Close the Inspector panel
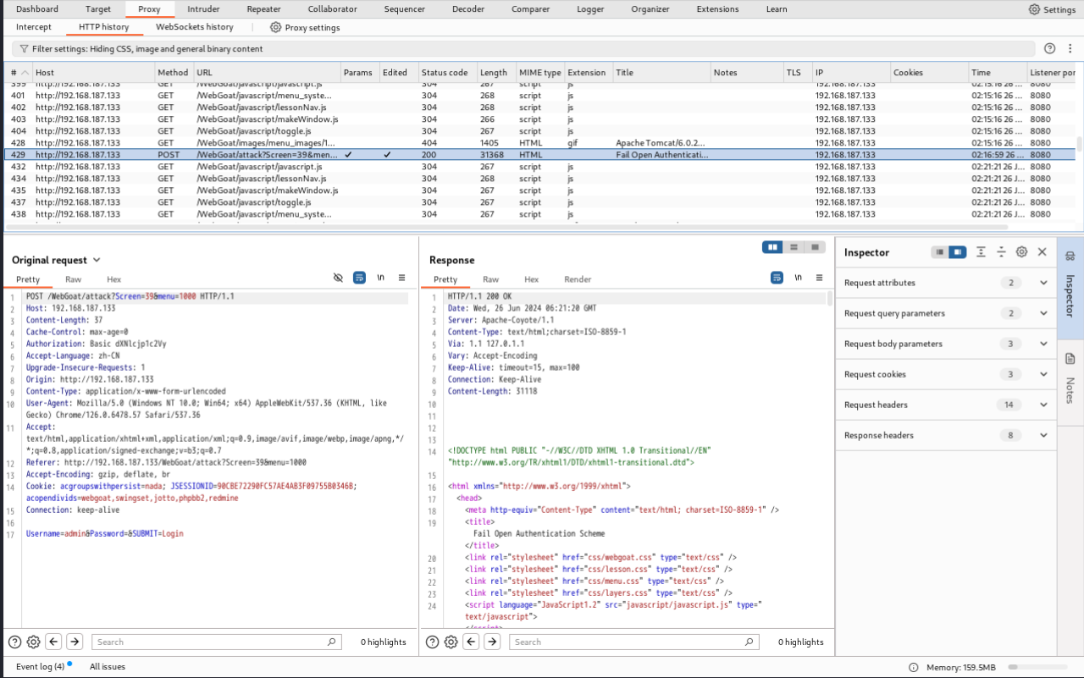 click(1043, 252)
